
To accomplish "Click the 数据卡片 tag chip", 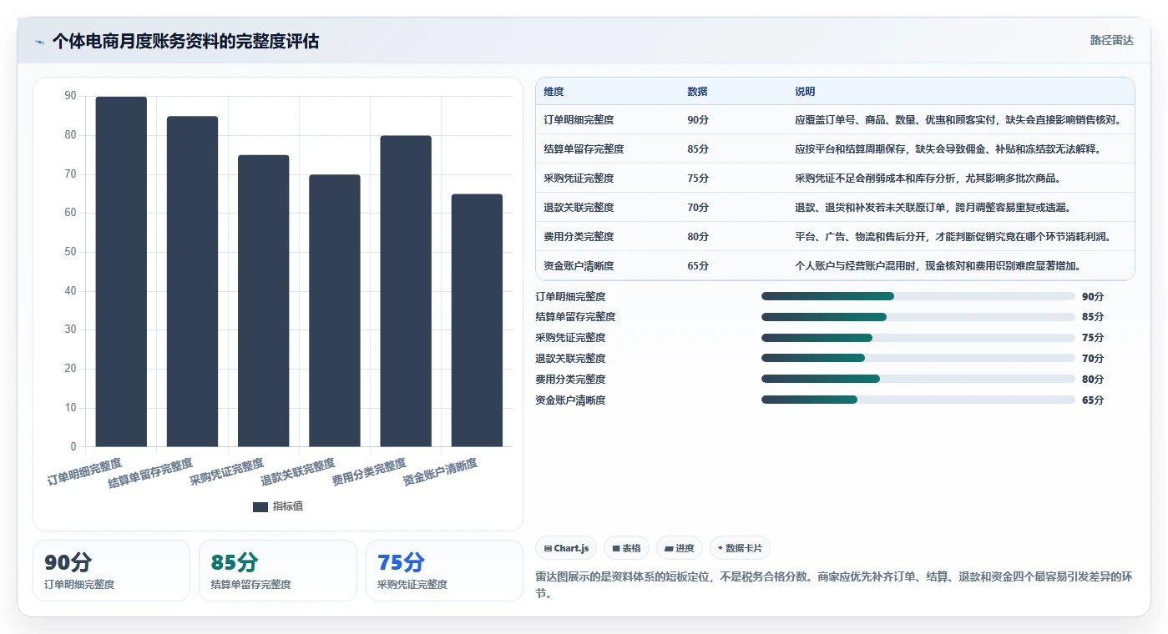I will [x=740, y=548].
